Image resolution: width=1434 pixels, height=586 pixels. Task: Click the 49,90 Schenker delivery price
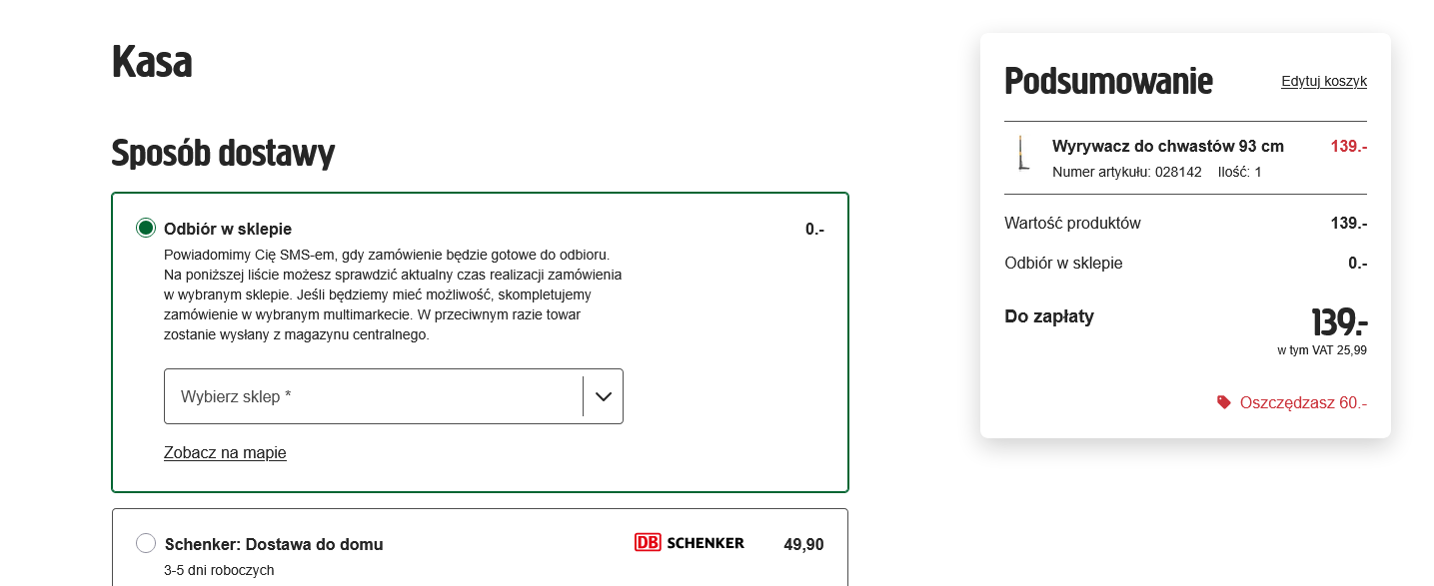(804, 544)
